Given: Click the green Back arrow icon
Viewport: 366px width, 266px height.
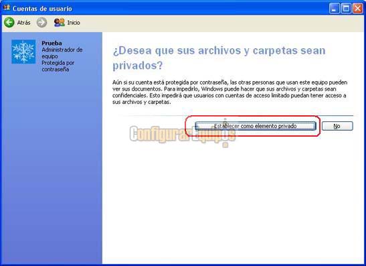Looking at the screenshot, I should 9,22.
